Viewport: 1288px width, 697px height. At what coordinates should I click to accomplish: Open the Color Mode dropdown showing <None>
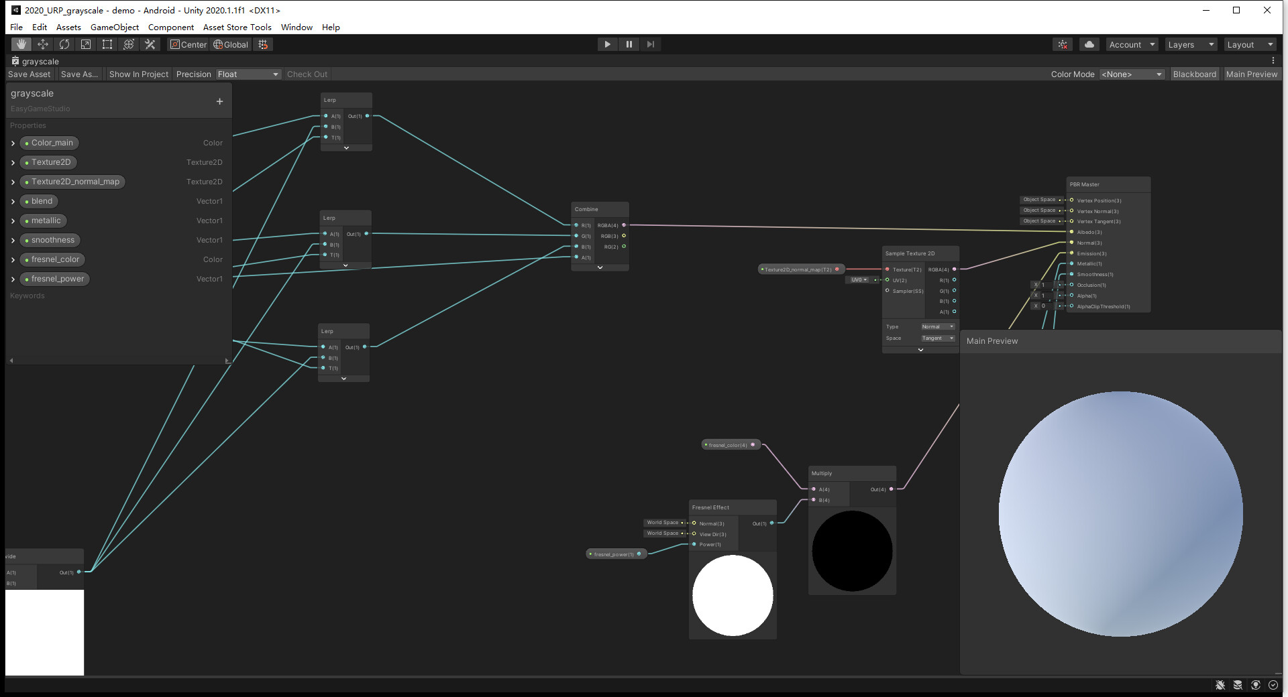pyautogui.click(x=1132, y=74)
